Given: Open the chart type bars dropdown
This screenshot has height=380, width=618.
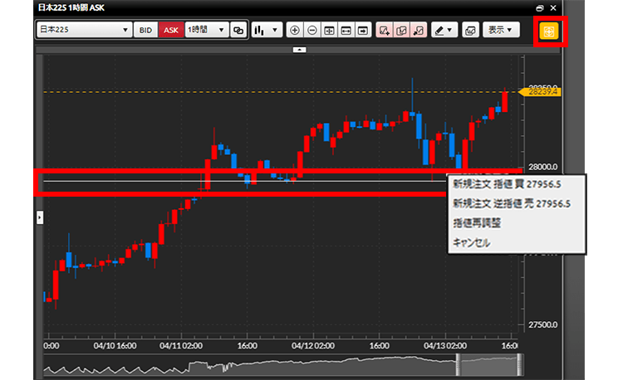Looking at the screenshot, I should 267,30.
